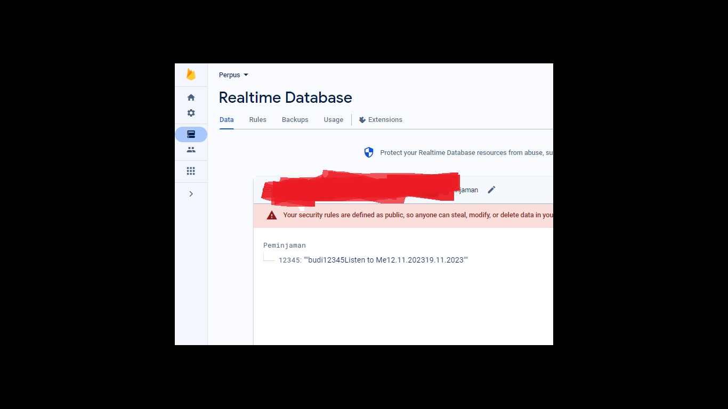Switch to the Usage tab
The width and height of the screenshot is (728, 409).
[x=333, y=119]
